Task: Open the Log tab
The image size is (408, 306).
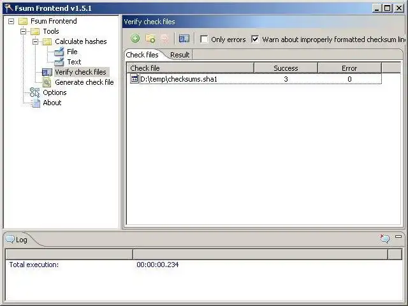Action: pyautogui.click(x=21, y=240)
